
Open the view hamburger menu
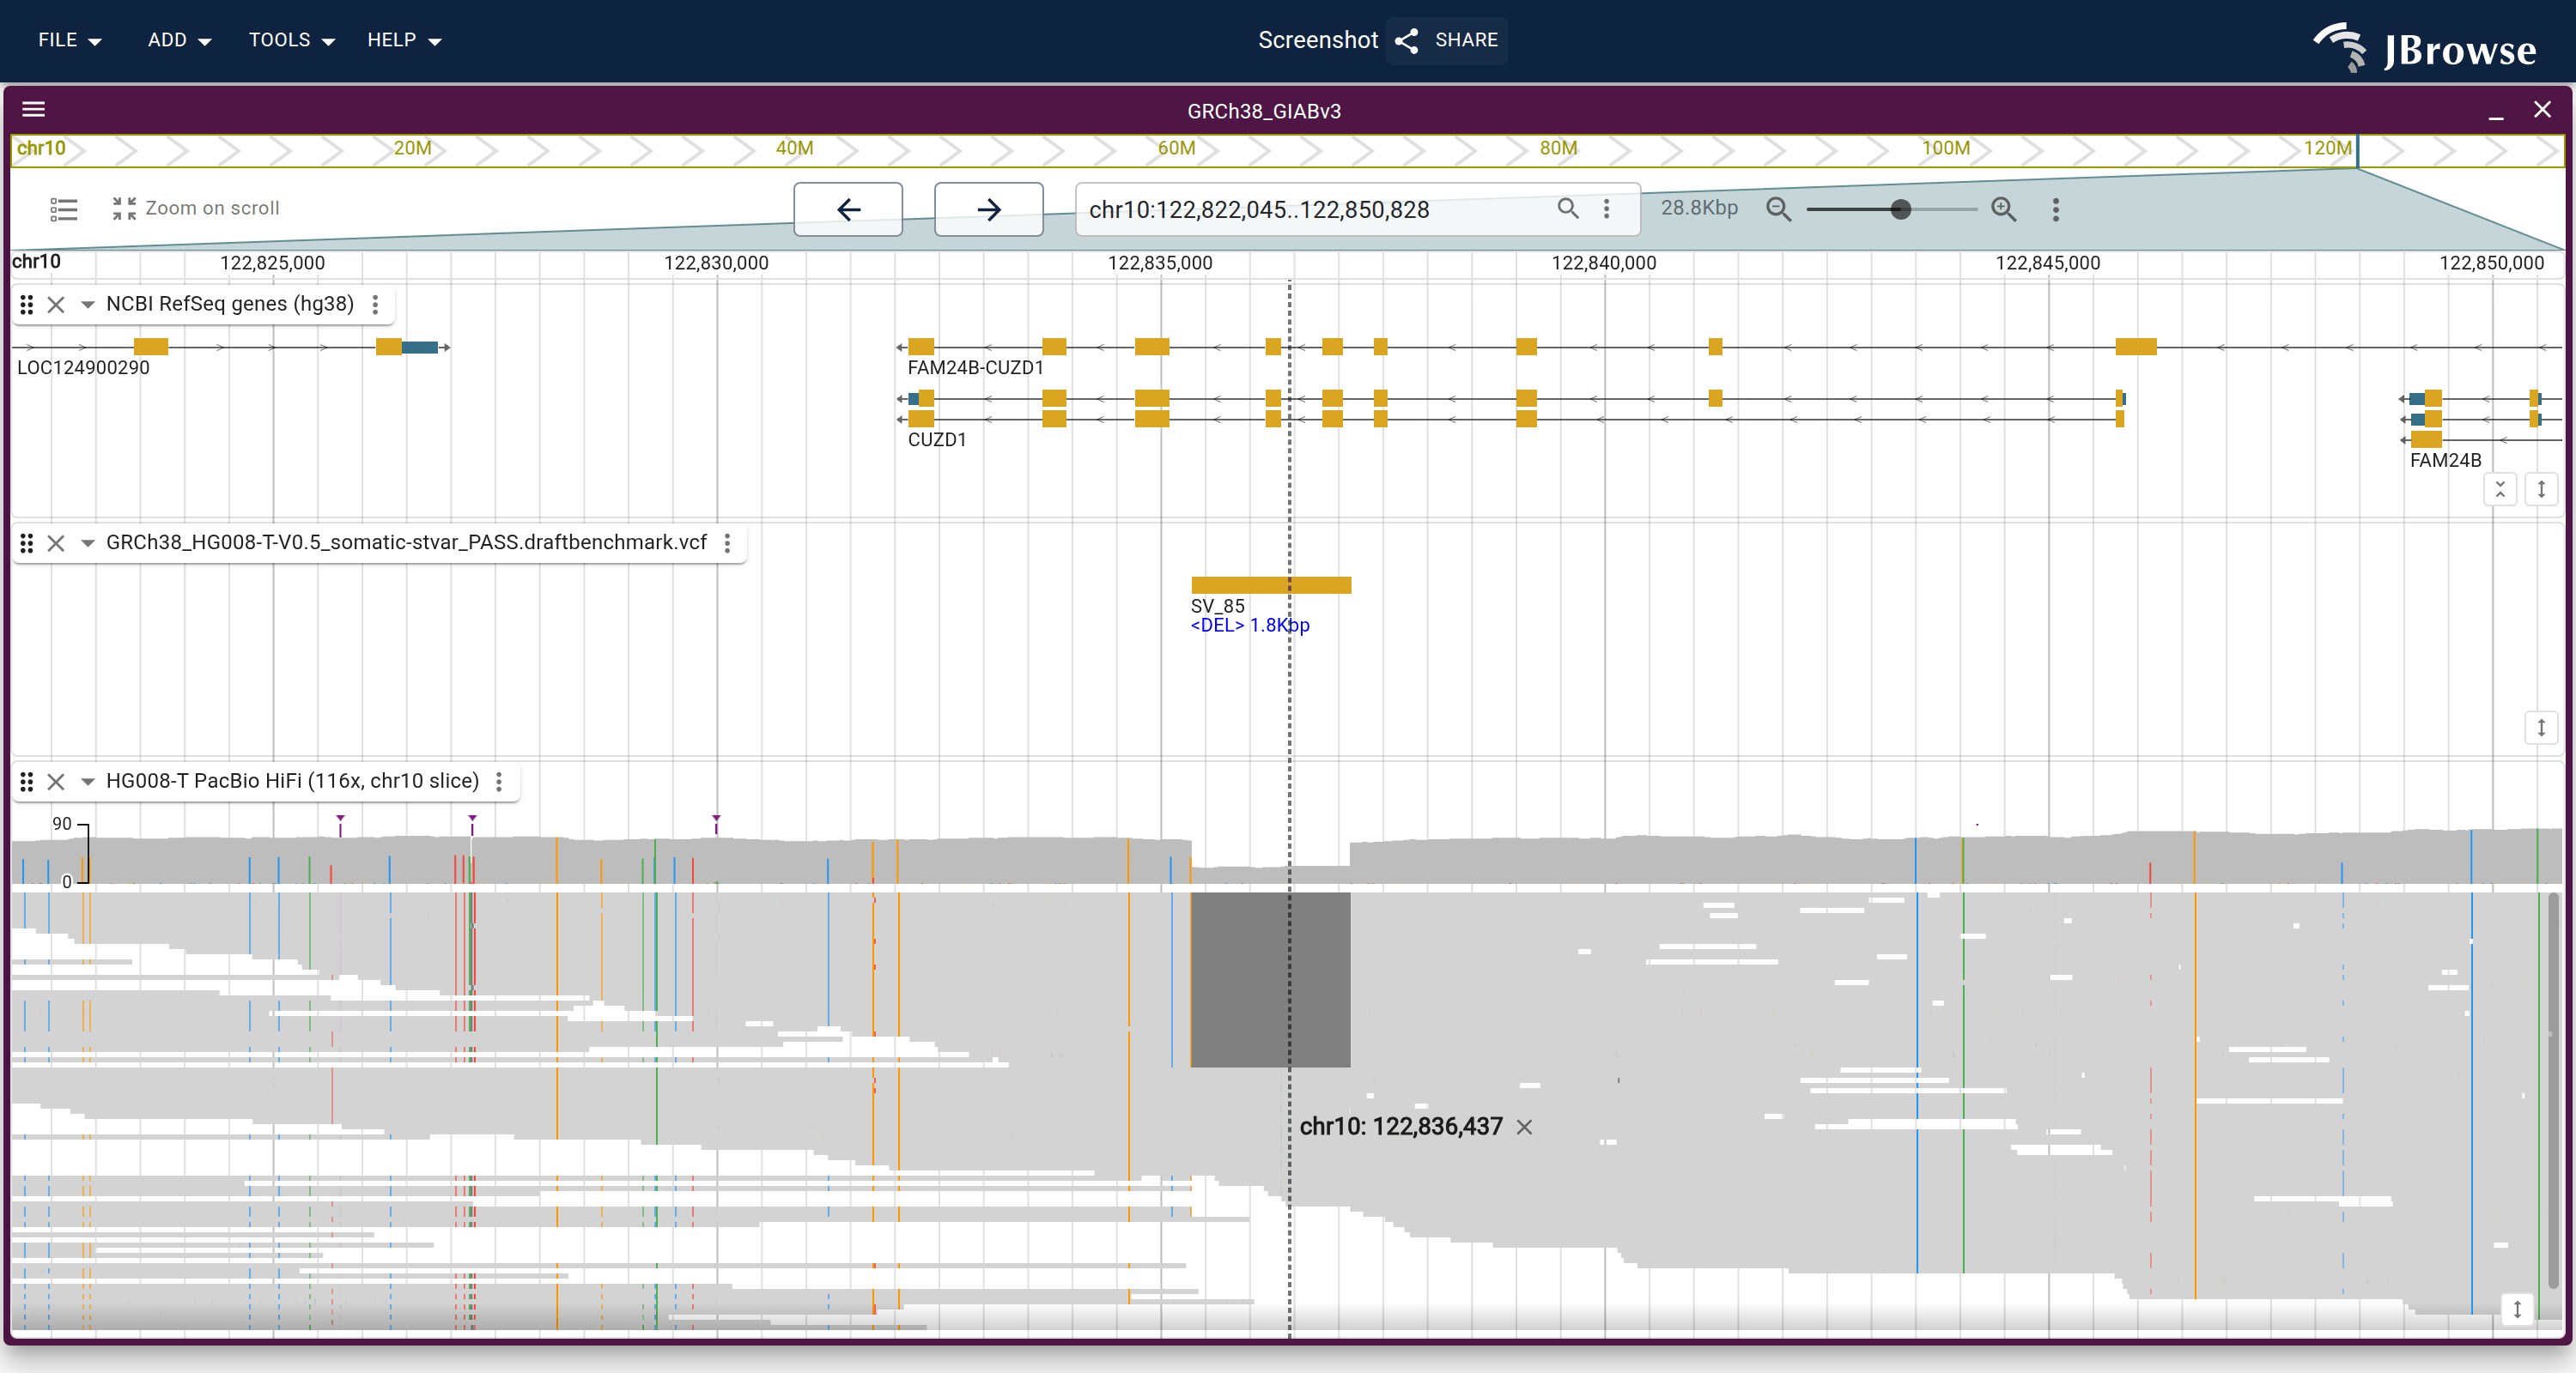tap(34, 109)
